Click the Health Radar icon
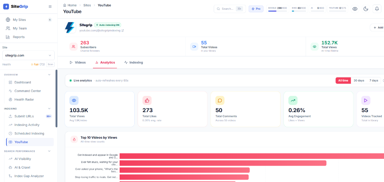384x182 pixels. point(10,99)
